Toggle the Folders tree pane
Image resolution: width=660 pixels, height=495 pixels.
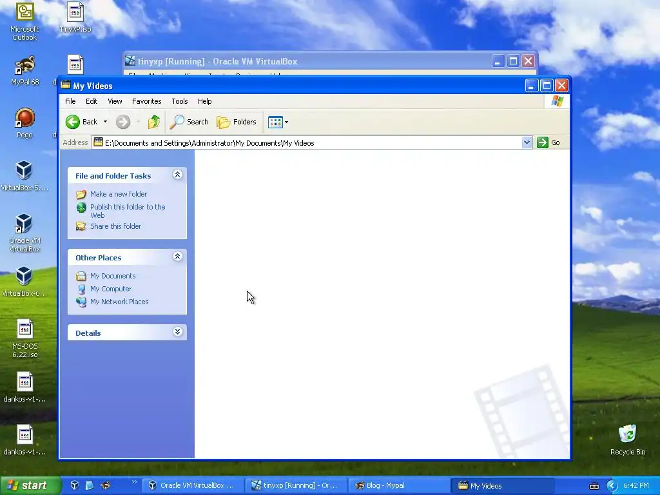[x=236, y=122]
